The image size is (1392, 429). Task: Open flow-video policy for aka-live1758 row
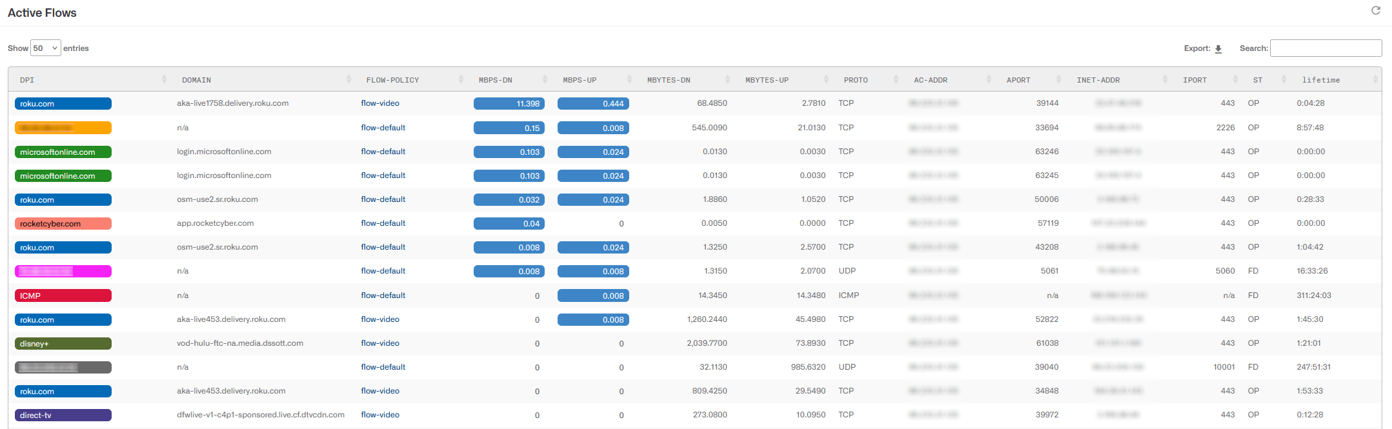pyautogui.click(x=380, y=103)
